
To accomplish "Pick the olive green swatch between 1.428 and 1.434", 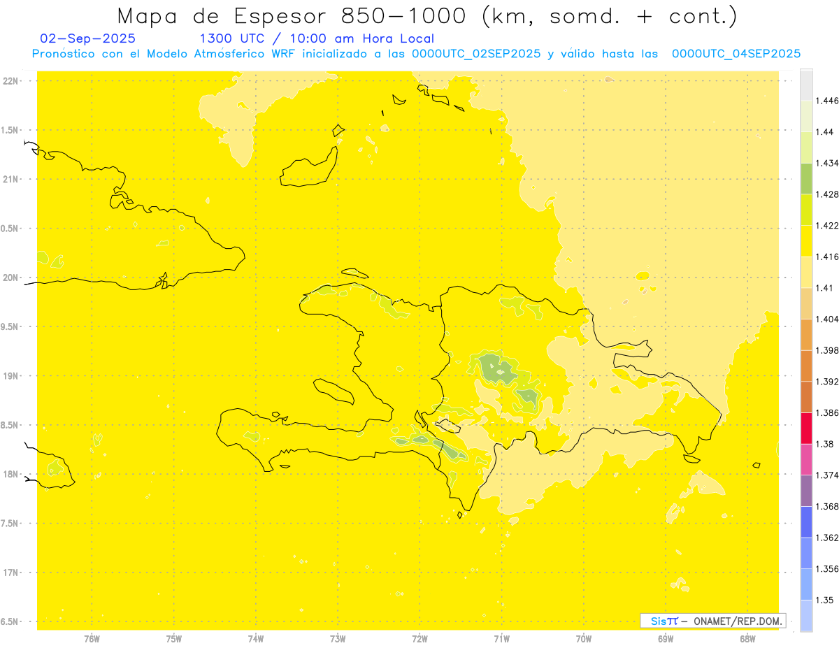I will click(806, 178).
